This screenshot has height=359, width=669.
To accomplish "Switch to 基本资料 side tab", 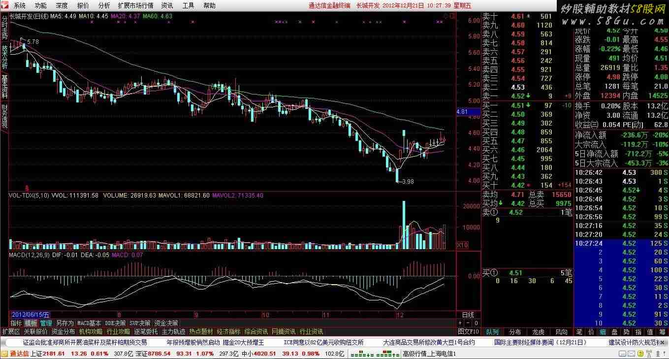I will (4, 87).
